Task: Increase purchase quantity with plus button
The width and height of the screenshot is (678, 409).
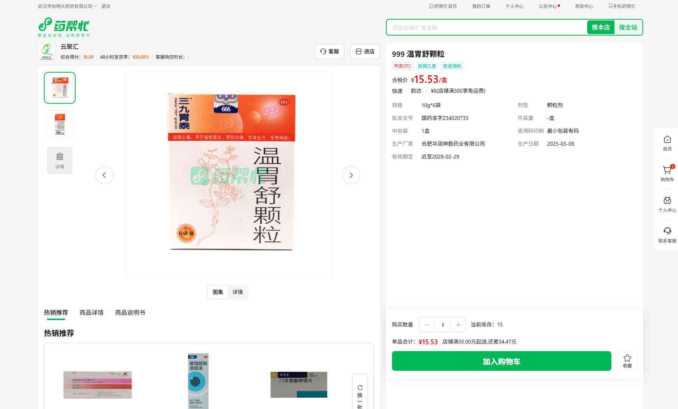Action: [x=458, y=325]
